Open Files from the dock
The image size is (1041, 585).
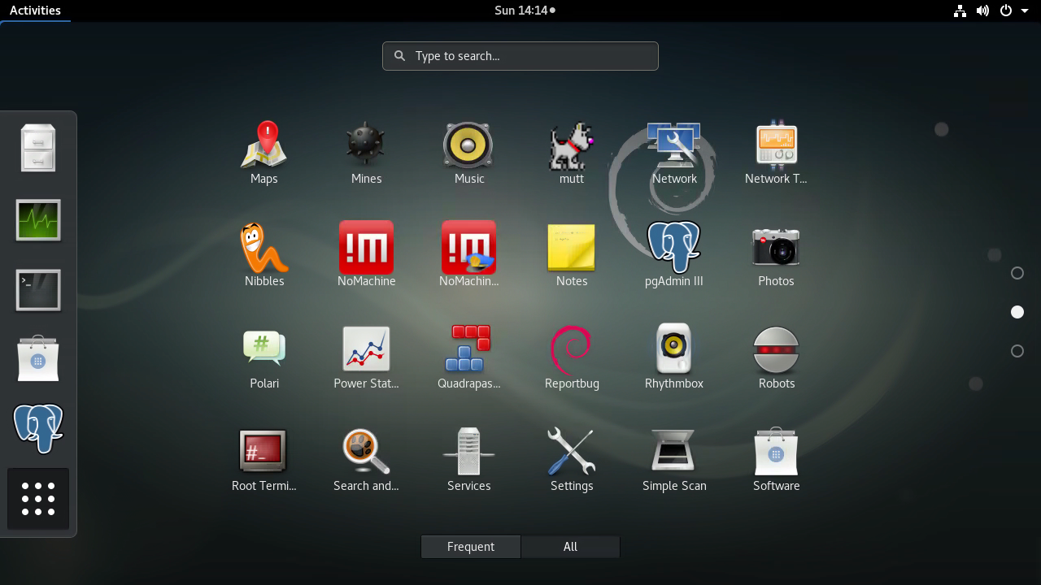[x=38, y=148]
